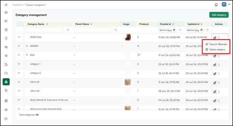Open the tag icon in sidebar
The width and height of the screenshot is (233, 126).
[x=6, y=91]
